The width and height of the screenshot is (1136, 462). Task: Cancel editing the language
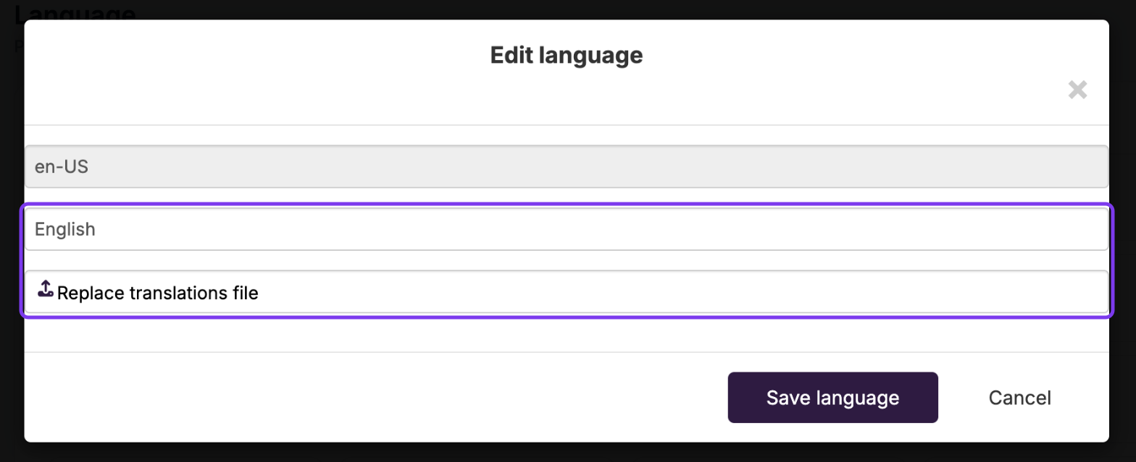click(x=1019, y=398)
